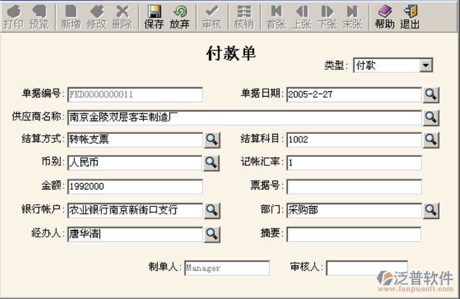Open lookup for 单据日期 date field

431,95
